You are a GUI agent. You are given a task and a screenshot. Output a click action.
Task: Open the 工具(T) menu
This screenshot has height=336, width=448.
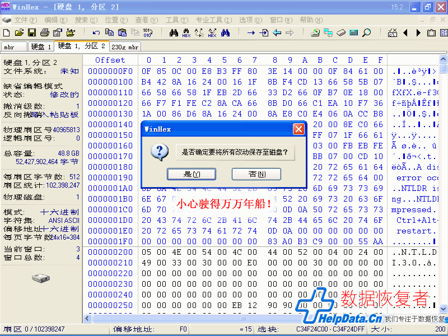177,20
